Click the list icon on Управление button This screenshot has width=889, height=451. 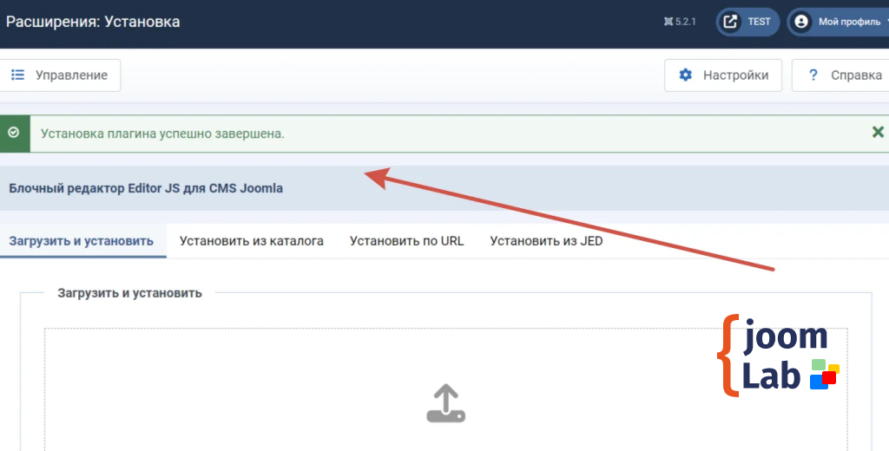[x=17, y=75]
